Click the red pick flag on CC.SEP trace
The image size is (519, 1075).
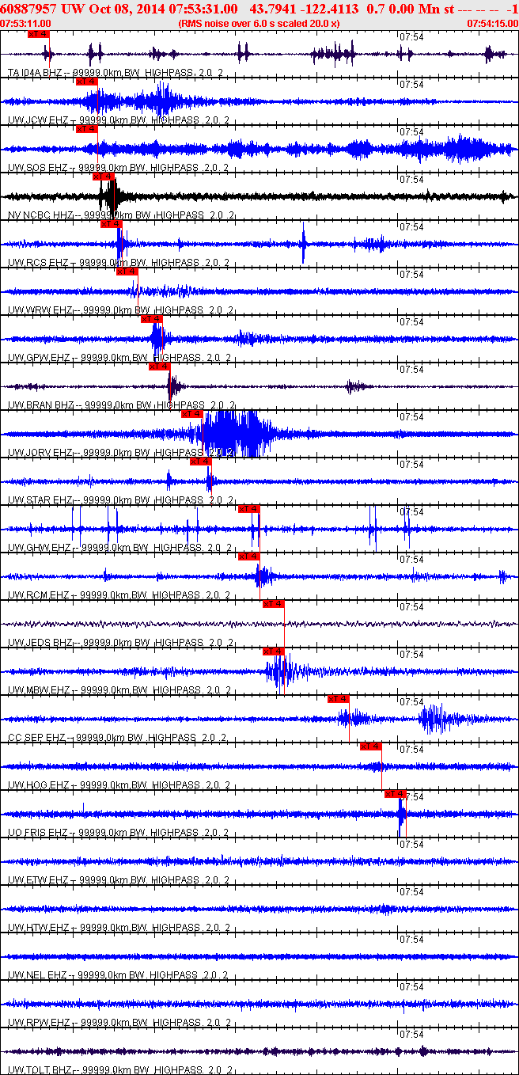click(x=338, y=699)
